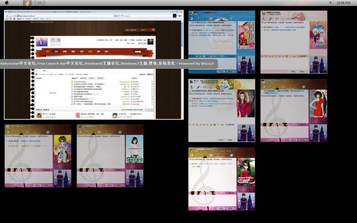Click the browser back arrow button
Image resolution: width=357 pixels, height=223 pixels.
pos(7,16)
